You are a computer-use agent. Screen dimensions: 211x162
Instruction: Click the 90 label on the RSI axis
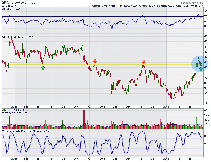(206, 11)
